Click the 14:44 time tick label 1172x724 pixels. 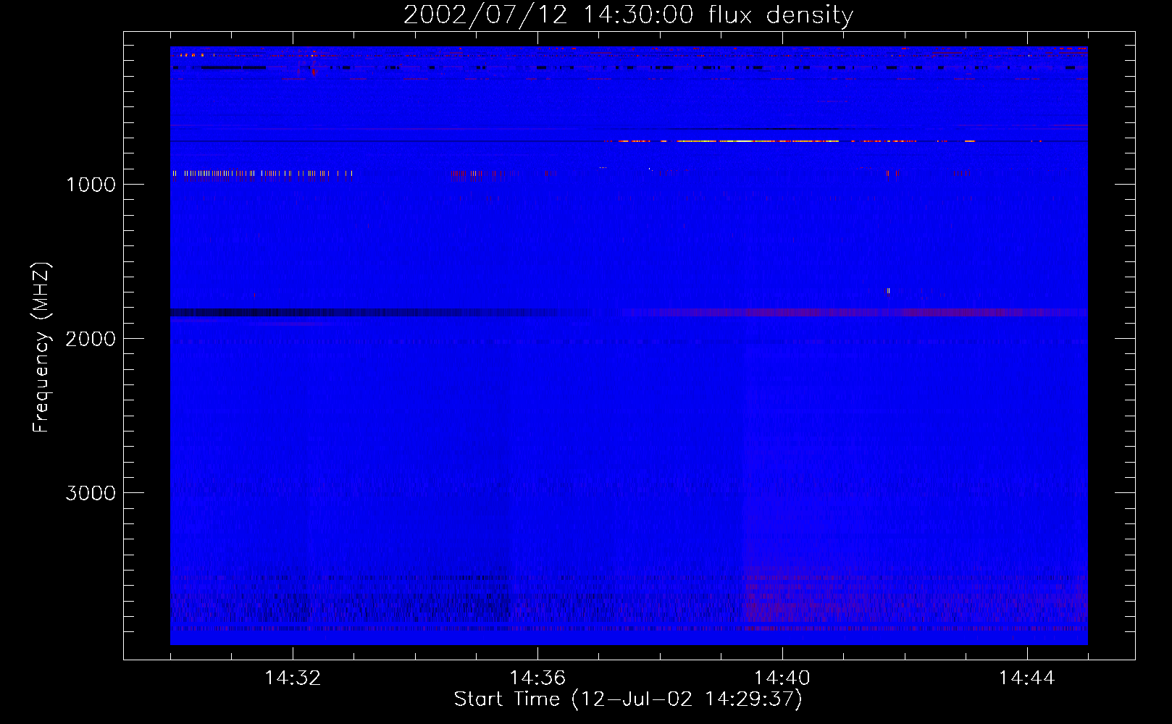coord(1026,678)
